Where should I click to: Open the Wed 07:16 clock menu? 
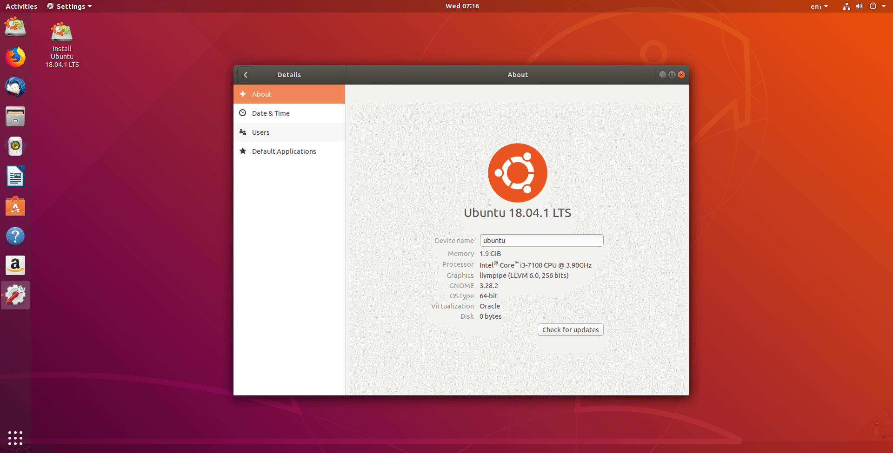pos(462,6)
